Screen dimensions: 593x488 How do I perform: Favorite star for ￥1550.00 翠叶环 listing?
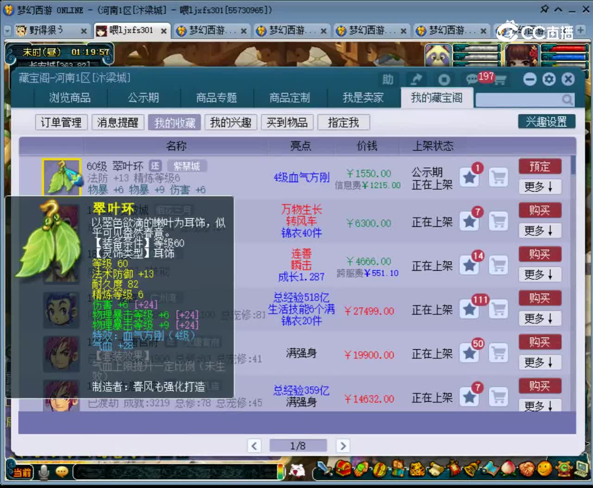click(x=469, y=177)
